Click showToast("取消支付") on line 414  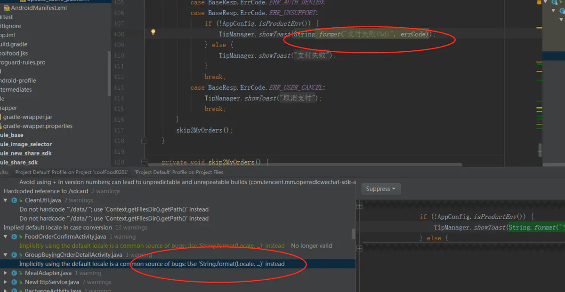click(282, 98)
